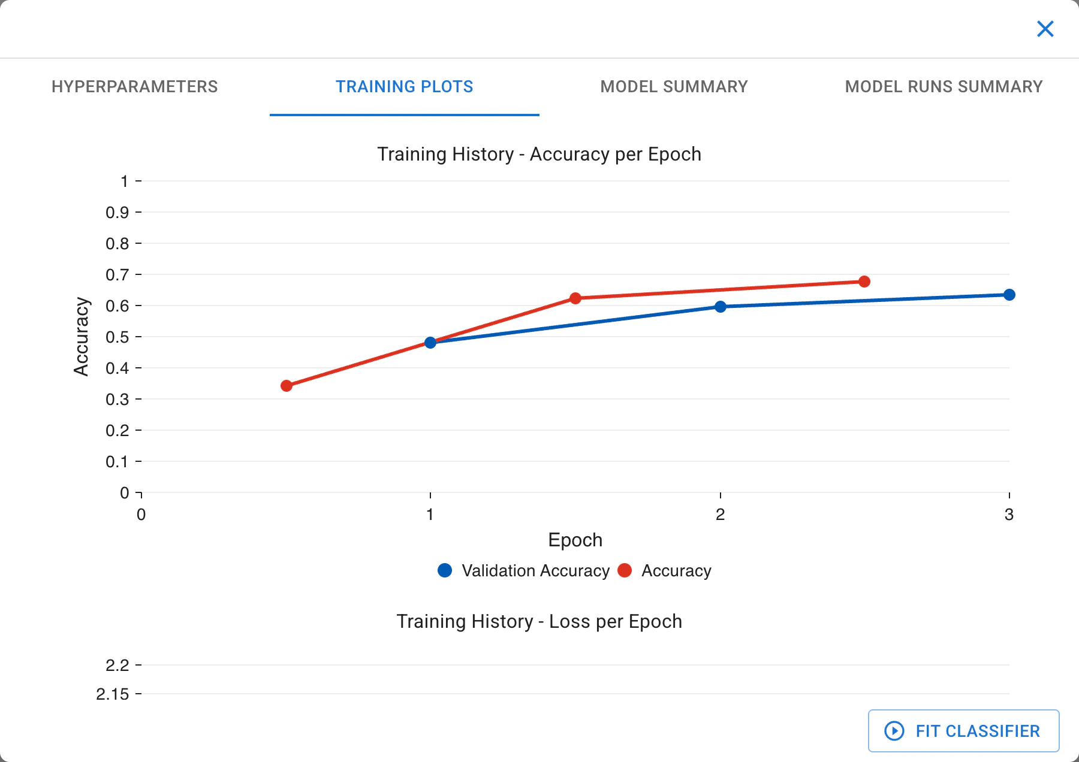Toggle the red Accuracy legend entry
Image resolution: width=1079 pixels, height=762 pixels.
tap(664, 570)
